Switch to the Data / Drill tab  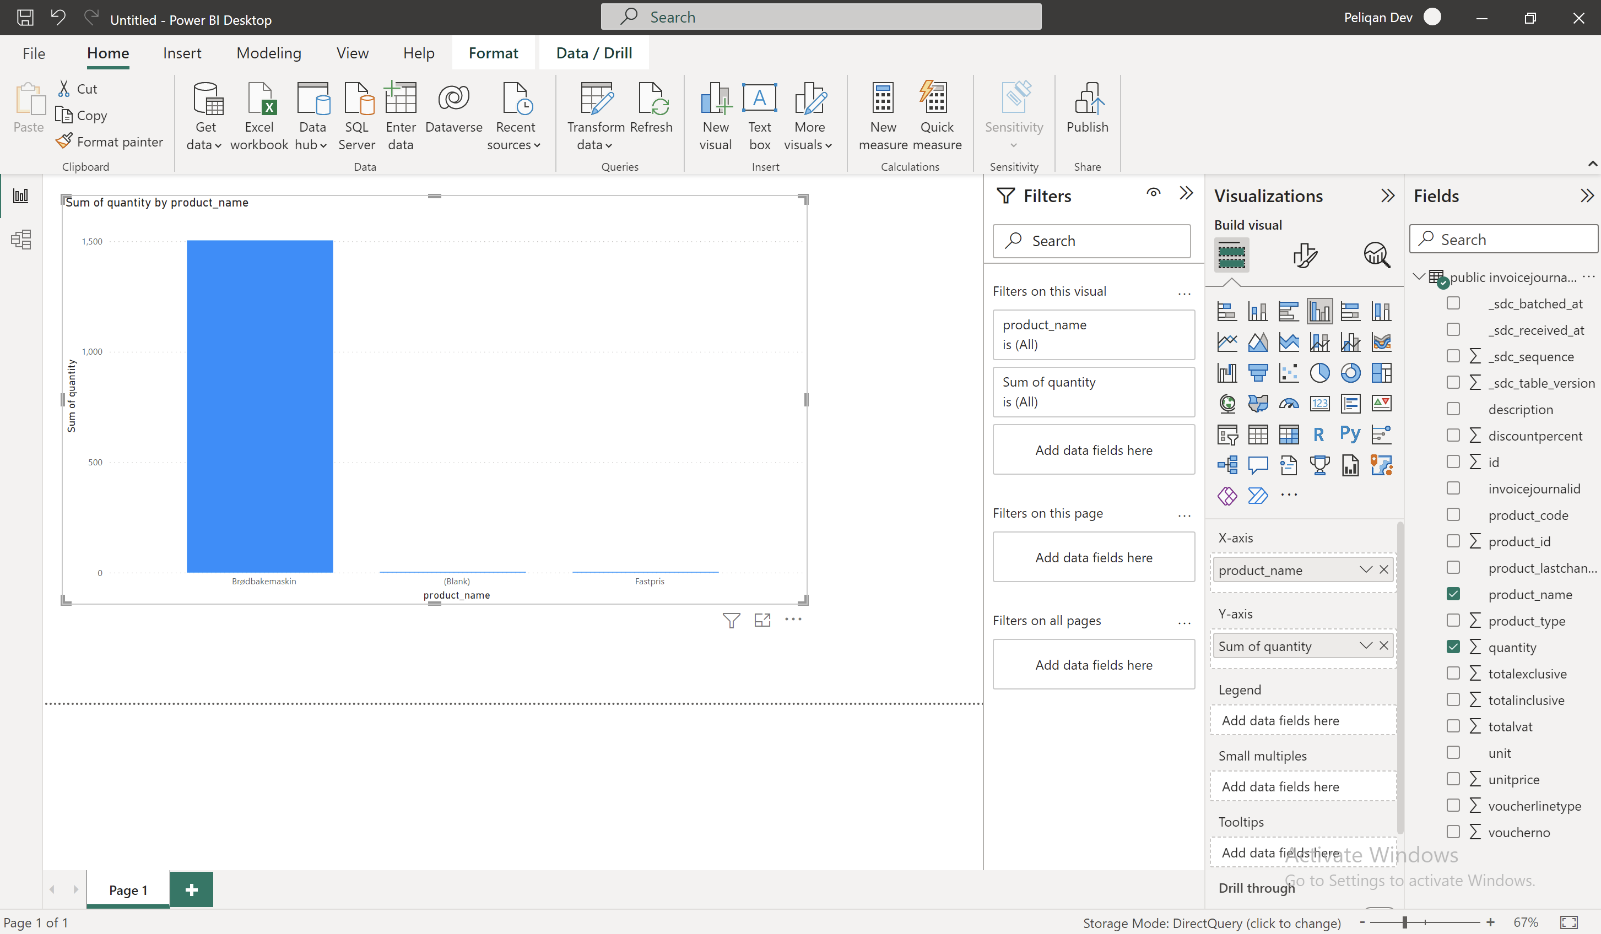point(594,53)
